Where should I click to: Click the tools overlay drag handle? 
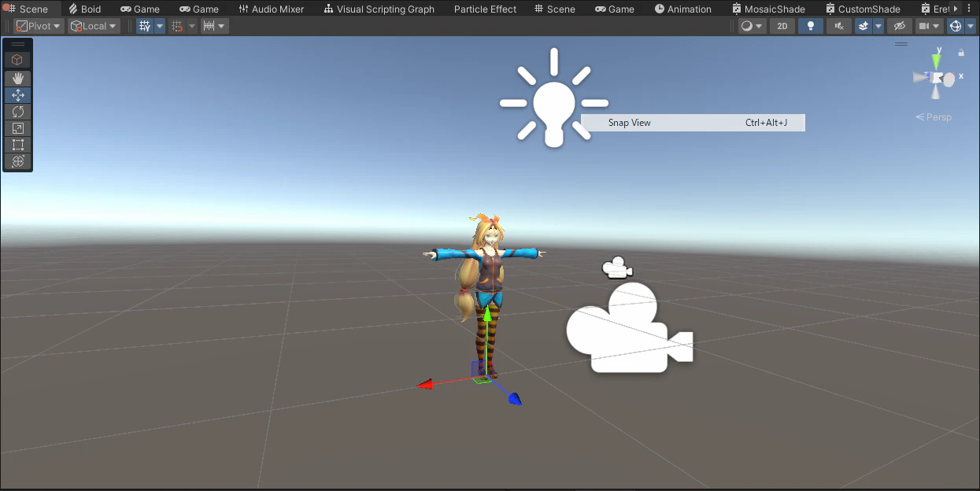click(x=17, y=44)
